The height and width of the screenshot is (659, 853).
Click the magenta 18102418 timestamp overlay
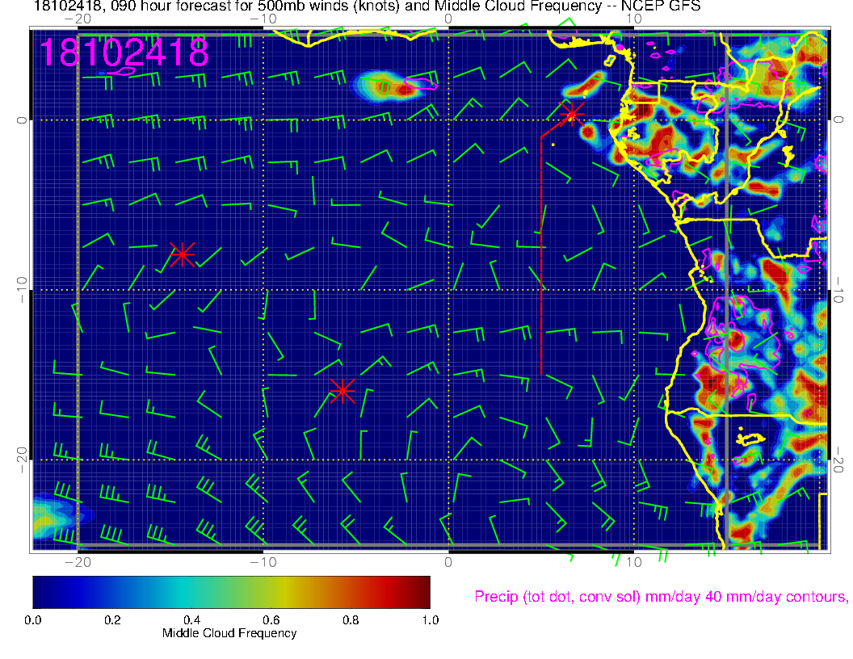point(124,52)
